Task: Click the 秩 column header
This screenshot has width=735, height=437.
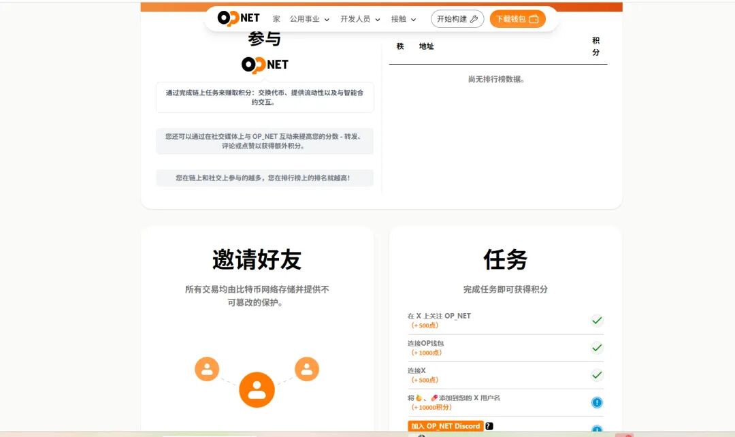Action: click(x=400, y=46)
